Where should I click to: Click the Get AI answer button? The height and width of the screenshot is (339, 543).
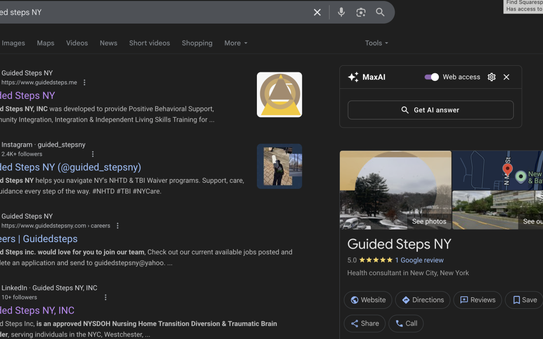[430, 110]
